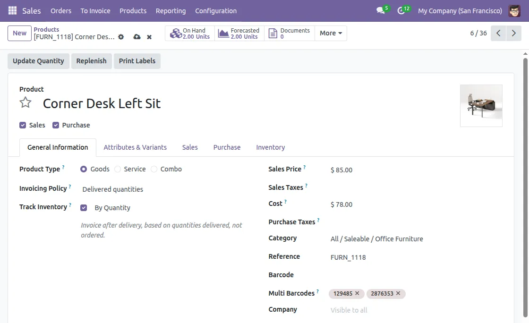Open the activities clock icon

pos(401,9)
